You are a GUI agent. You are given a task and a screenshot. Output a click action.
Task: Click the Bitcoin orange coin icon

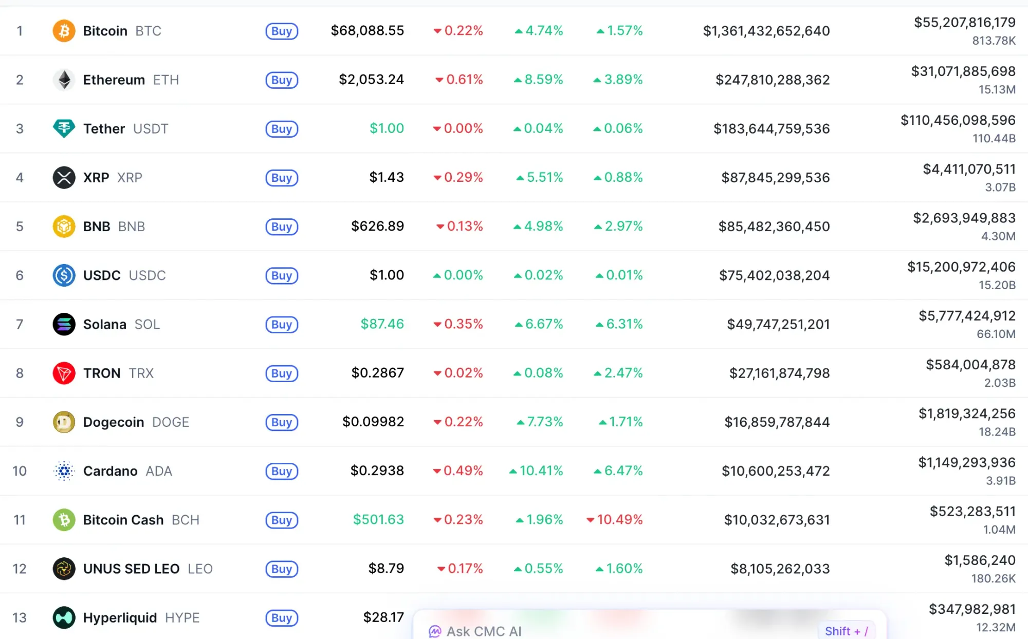[x=64, y=31]
